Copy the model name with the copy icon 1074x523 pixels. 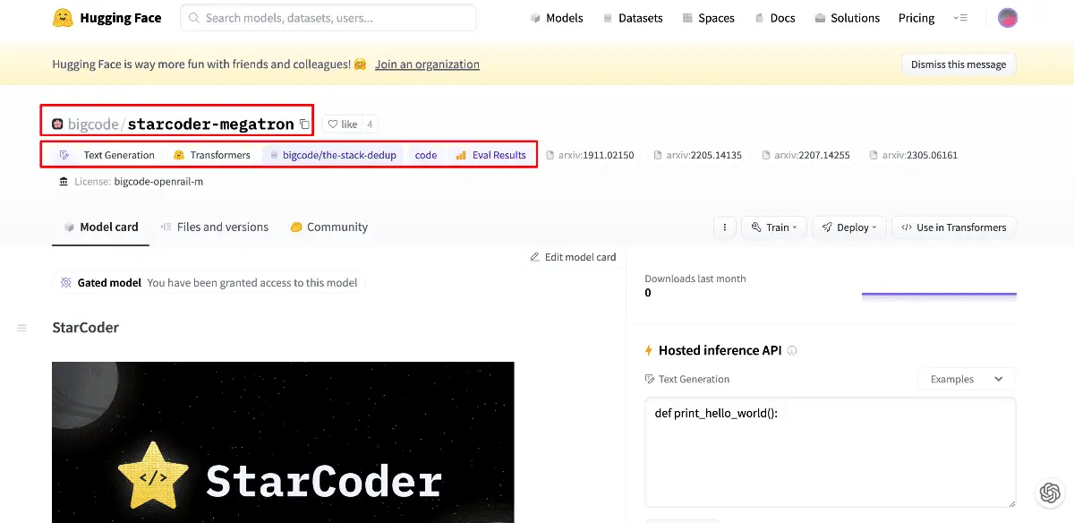click(x=304, y=124)
